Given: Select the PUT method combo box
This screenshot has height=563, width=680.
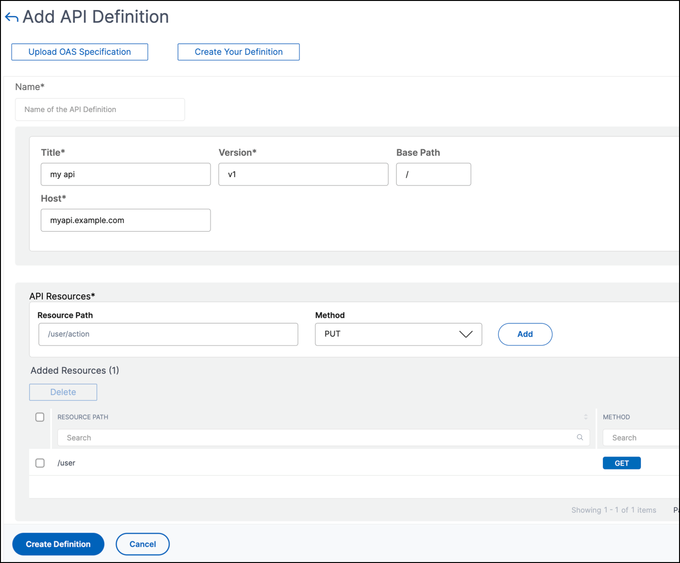Looking at the screenshot, I should 398,334.
